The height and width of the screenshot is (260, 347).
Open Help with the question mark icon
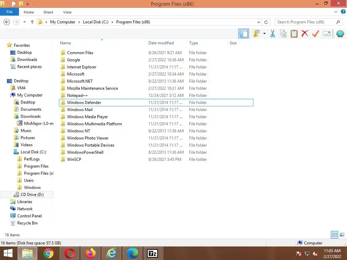click(x=343, y=12)
